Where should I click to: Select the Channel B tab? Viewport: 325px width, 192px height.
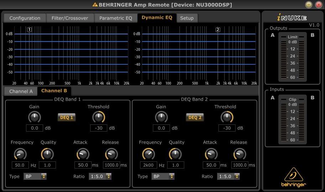54,91
